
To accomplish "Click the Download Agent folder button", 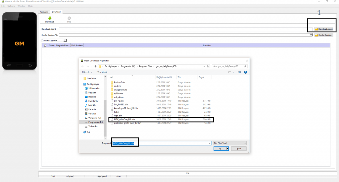I will coord(323,29).
